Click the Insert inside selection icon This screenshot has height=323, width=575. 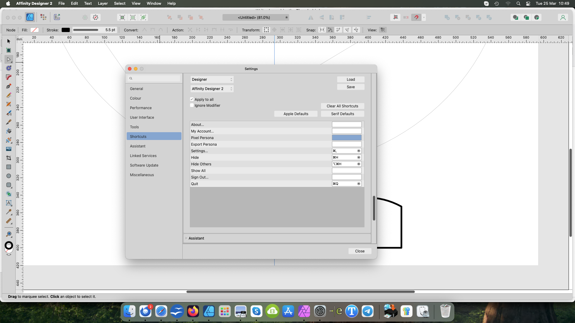pyautogui.click(x=537, y=17)
